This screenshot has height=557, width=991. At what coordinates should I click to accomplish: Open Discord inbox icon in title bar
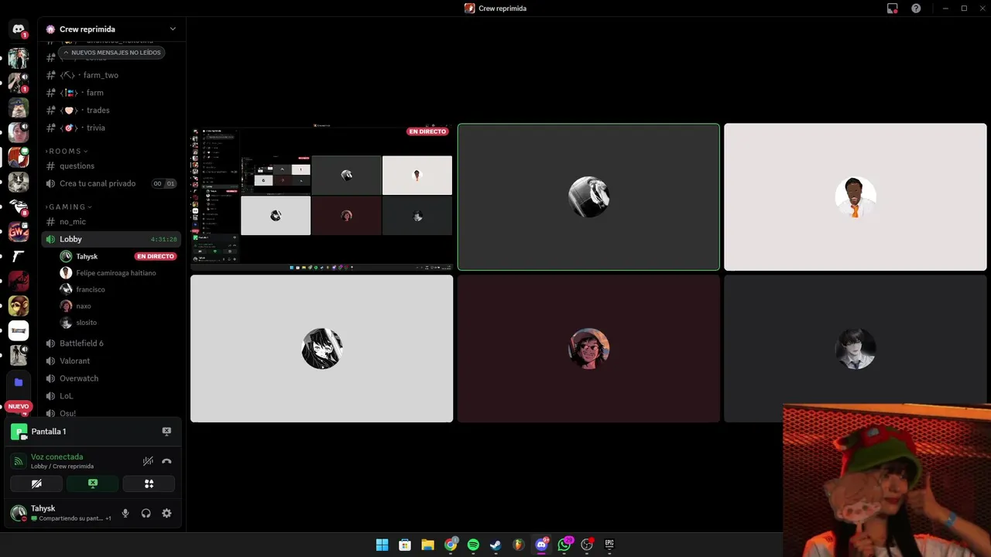(x=893, y=9)
